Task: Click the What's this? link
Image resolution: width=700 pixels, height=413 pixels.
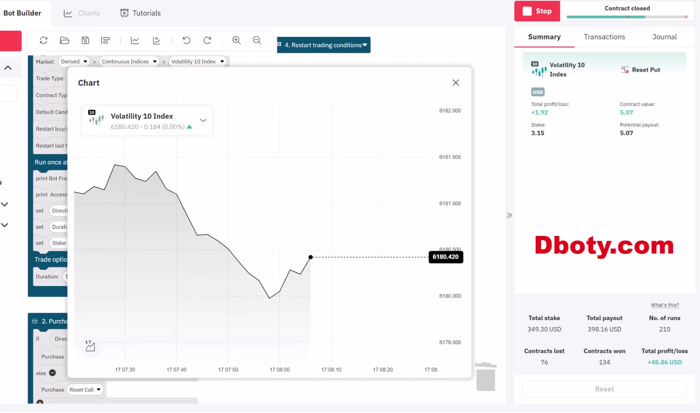Action: pyautogui.click(x=664, y=305)
